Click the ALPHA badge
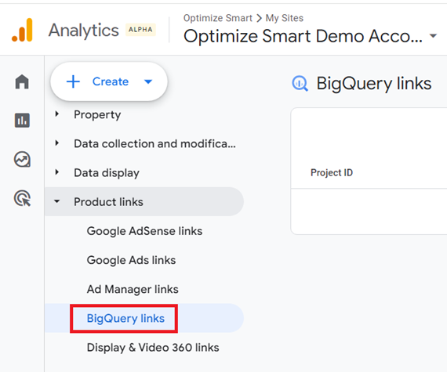This screenshot has width=447, height=372. coord(140,30)
